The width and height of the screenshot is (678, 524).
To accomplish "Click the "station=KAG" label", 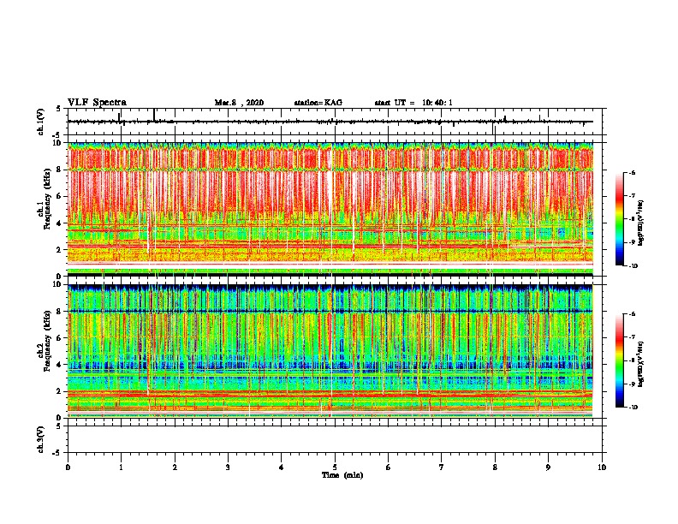I will (318, 103).
